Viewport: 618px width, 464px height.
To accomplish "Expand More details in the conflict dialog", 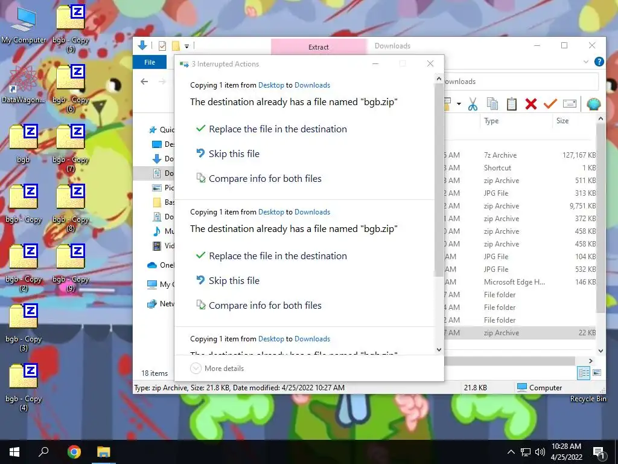I will (x=217, y=368).
